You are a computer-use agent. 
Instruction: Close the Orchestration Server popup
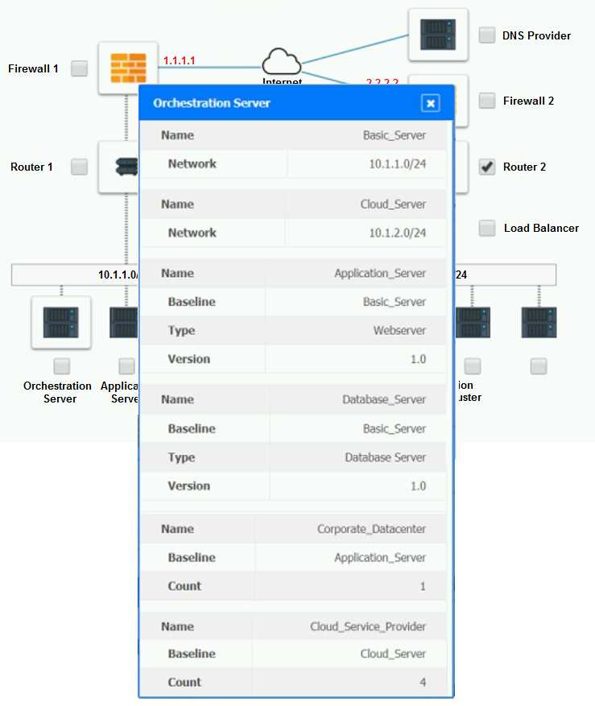(x=431, y=103)
